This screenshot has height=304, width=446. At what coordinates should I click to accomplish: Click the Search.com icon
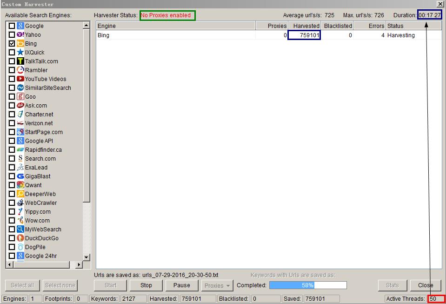(20, 158)
